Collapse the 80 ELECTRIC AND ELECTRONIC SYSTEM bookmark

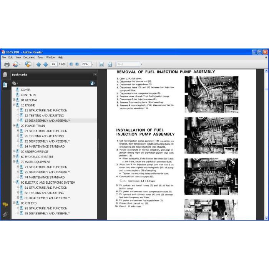(x=14, y=182)
